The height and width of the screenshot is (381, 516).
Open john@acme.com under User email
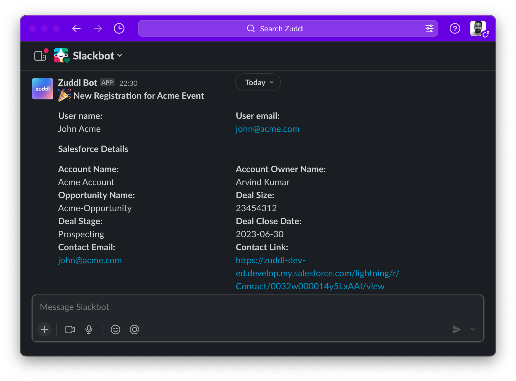(267, 129)
